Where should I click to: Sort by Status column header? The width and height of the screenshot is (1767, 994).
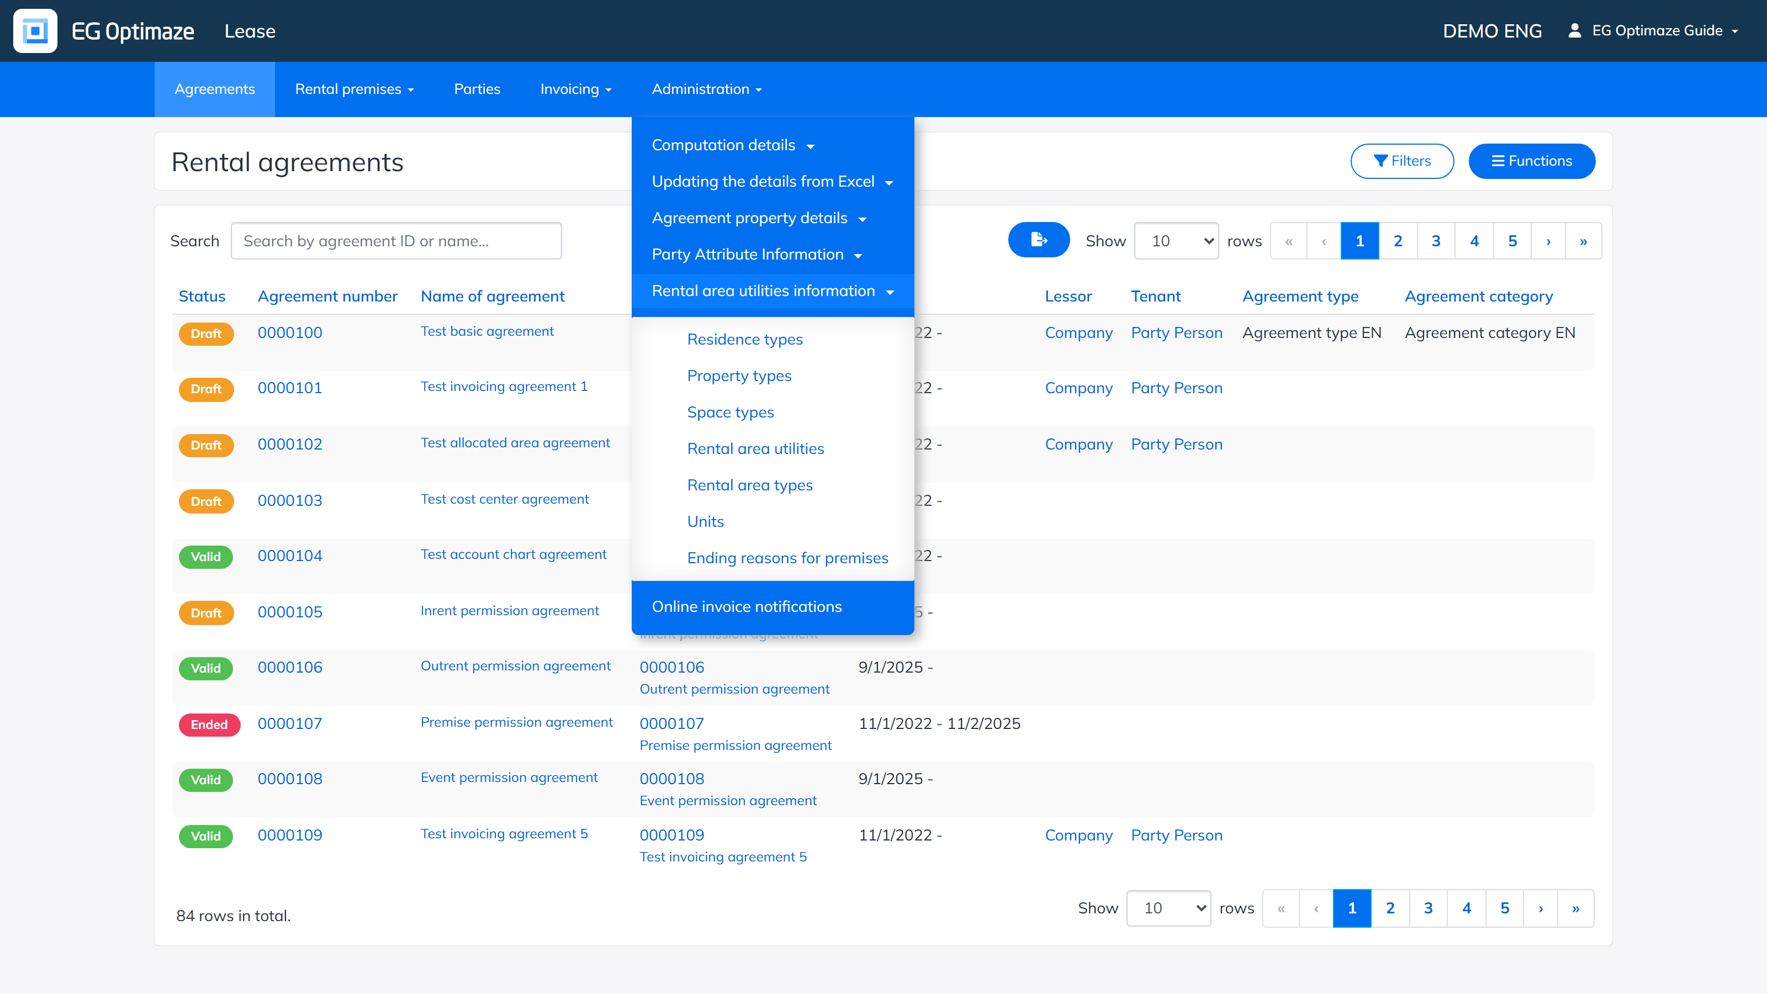[202, 297]
